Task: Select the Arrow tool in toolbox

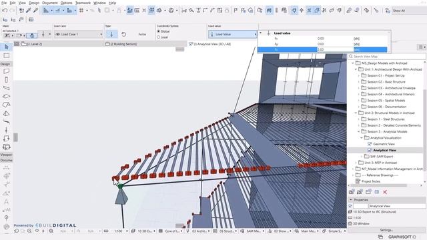Action: click(x=6, y=47)
